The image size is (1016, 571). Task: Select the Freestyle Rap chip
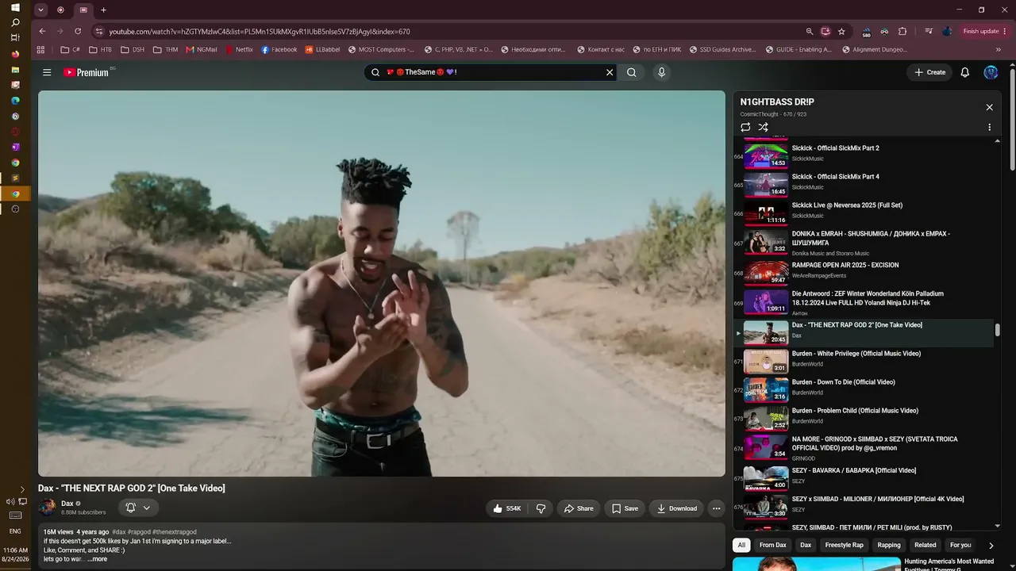[x=844, y=545]
